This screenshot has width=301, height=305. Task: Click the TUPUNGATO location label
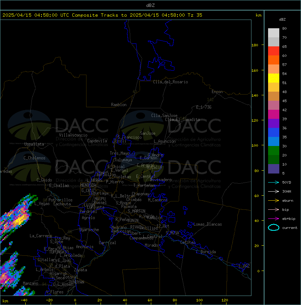point(59,252)
